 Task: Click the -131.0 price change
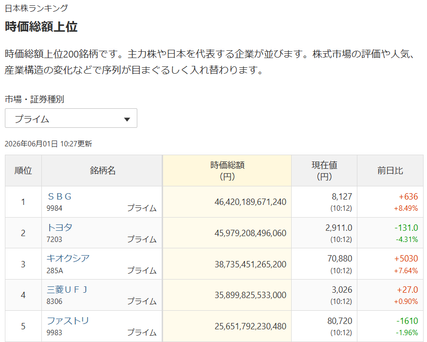coord(406,228)
